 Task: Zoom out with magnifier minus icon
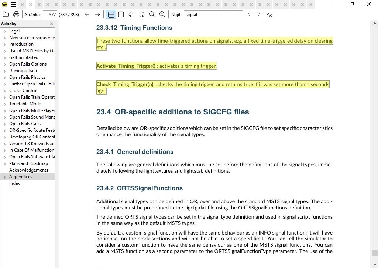tap(152, 15)
